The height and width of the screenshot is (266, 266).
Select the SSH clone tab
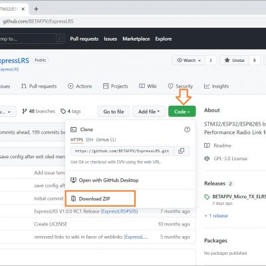[x=89, y=140]
